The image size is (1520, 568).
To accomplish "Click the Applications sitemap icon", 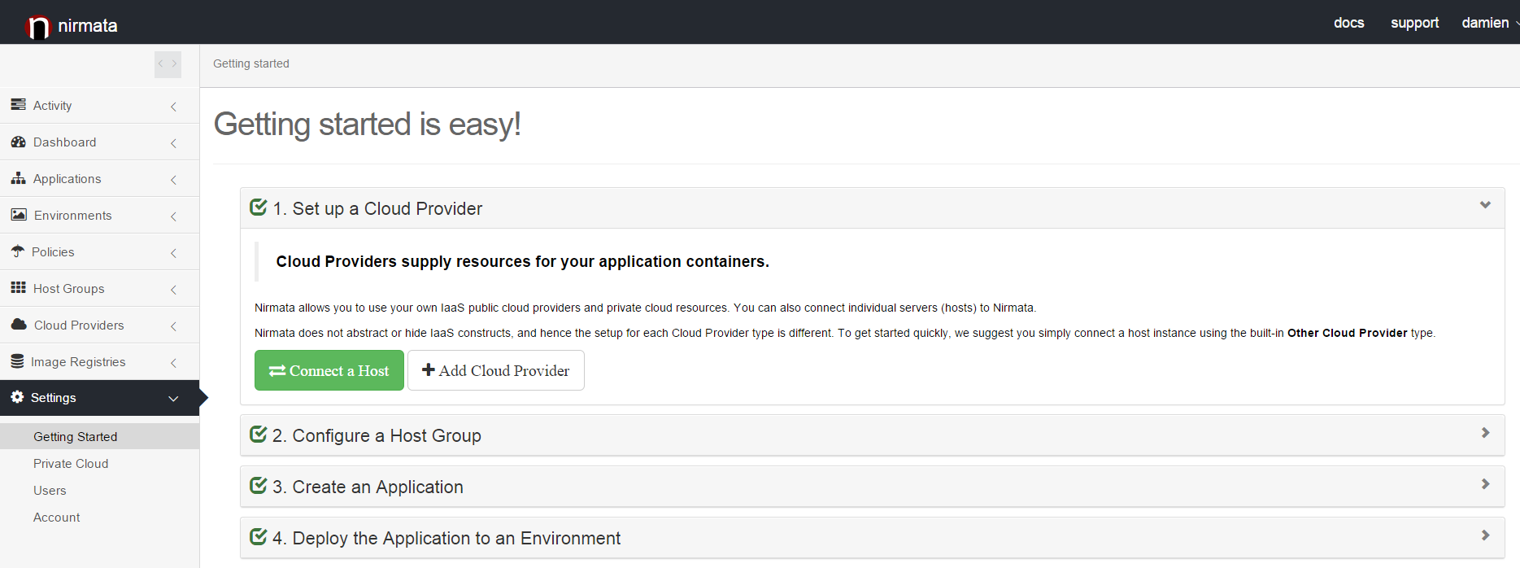I will pos(18,178).
